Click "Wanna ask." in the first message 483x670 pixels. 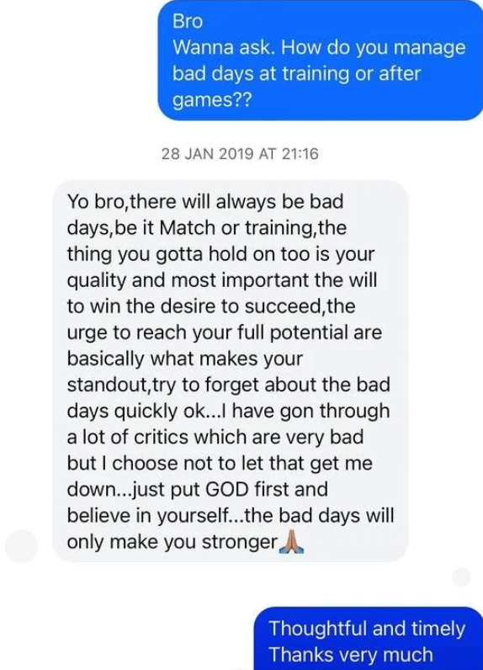[x=223, y=47]
